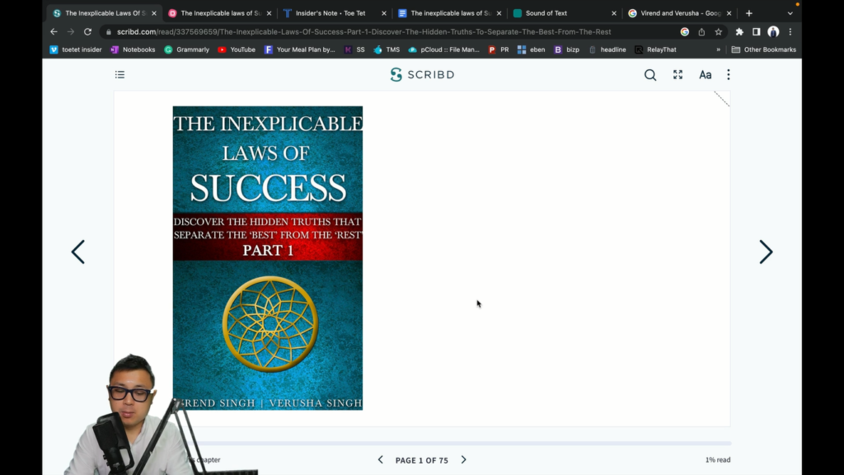844x475 pixels.
Task: Toggle the browser side panel
Action: pyautogui.click(x=757, y=32)
